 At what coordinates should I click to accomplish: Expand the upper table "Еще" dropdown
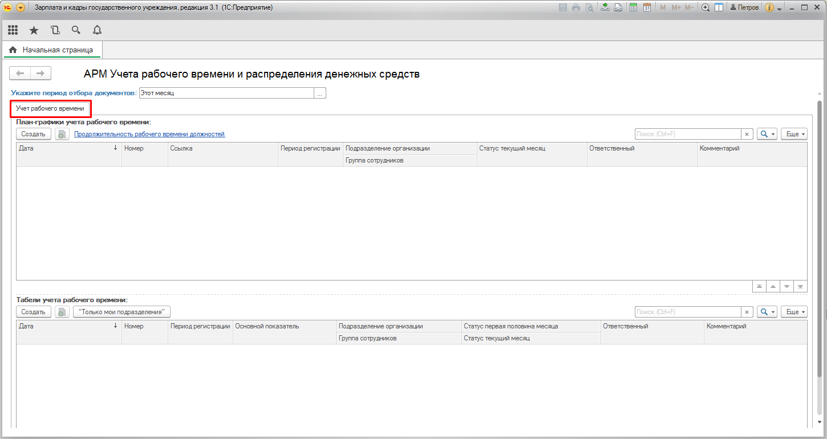(x=794, y=134)
